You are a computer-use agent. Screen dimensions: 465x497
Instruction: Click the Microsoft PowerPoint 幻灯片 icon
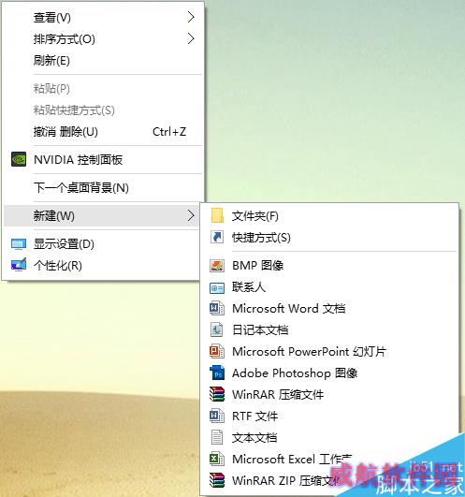pyautogui.click(x=217, y=351)
